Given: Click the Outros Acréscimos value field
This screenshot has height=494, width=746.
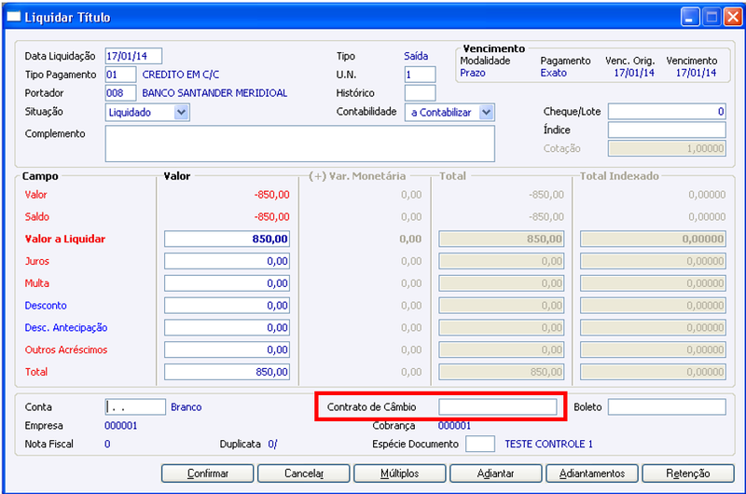Looking at the screenshot, I should pos(227,350).
